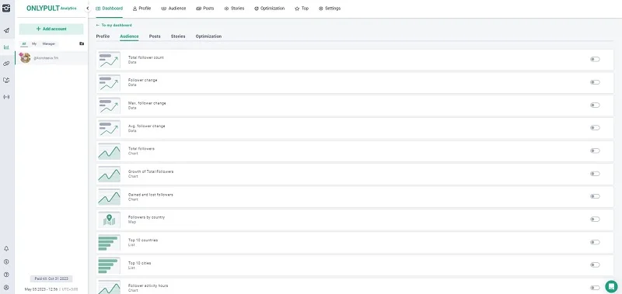Open the chat support bubble
Screen dimensions: 622x294
point(611,286)
